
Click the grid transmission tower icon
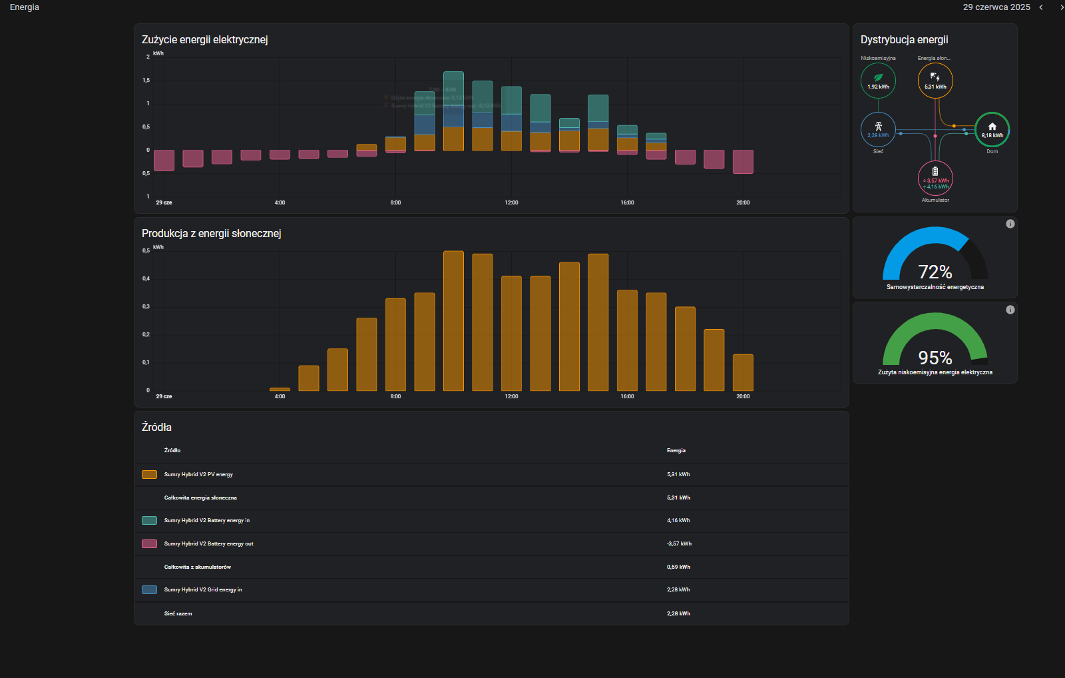[x=878, y=127]
